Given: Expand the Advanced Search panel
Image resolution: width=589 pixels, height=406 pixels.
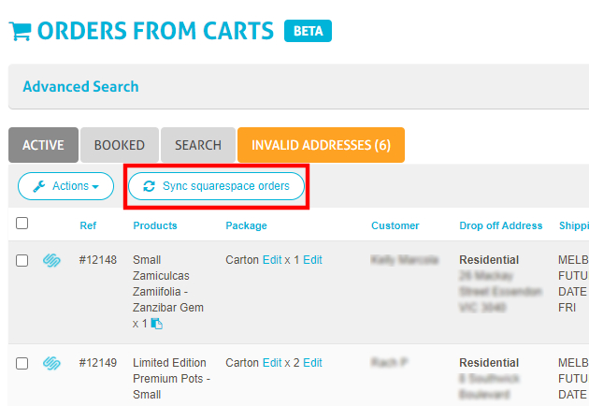Looking at the screenshot, I should coord(80,86).
